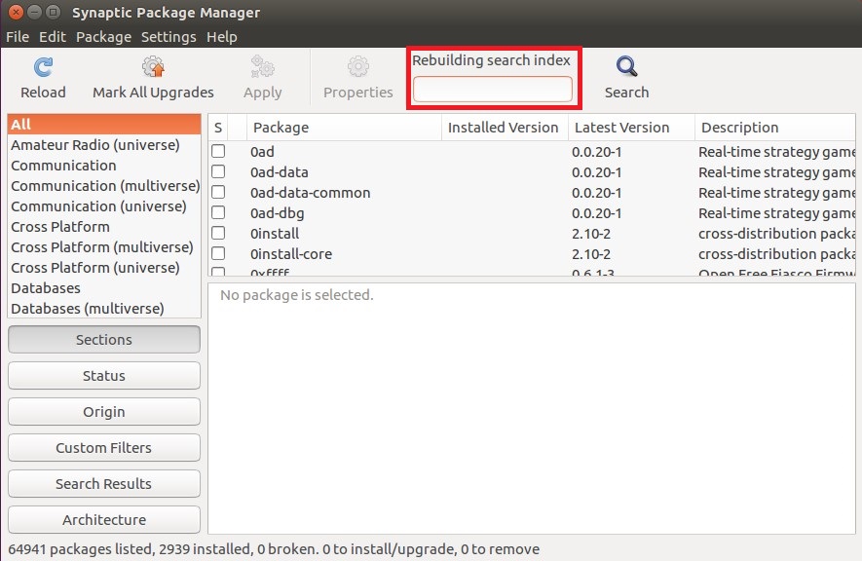862x561 pixels.
Task: Mark the 0ad-dbg checkbox
Action: tap(218, 212)
